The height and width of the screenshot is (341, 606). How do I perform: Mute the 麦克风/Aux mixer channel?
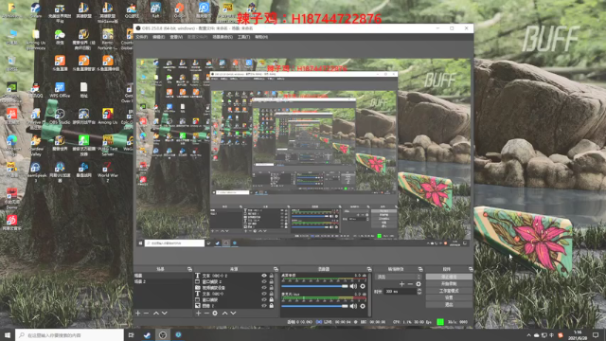click(x=353, y=306)
